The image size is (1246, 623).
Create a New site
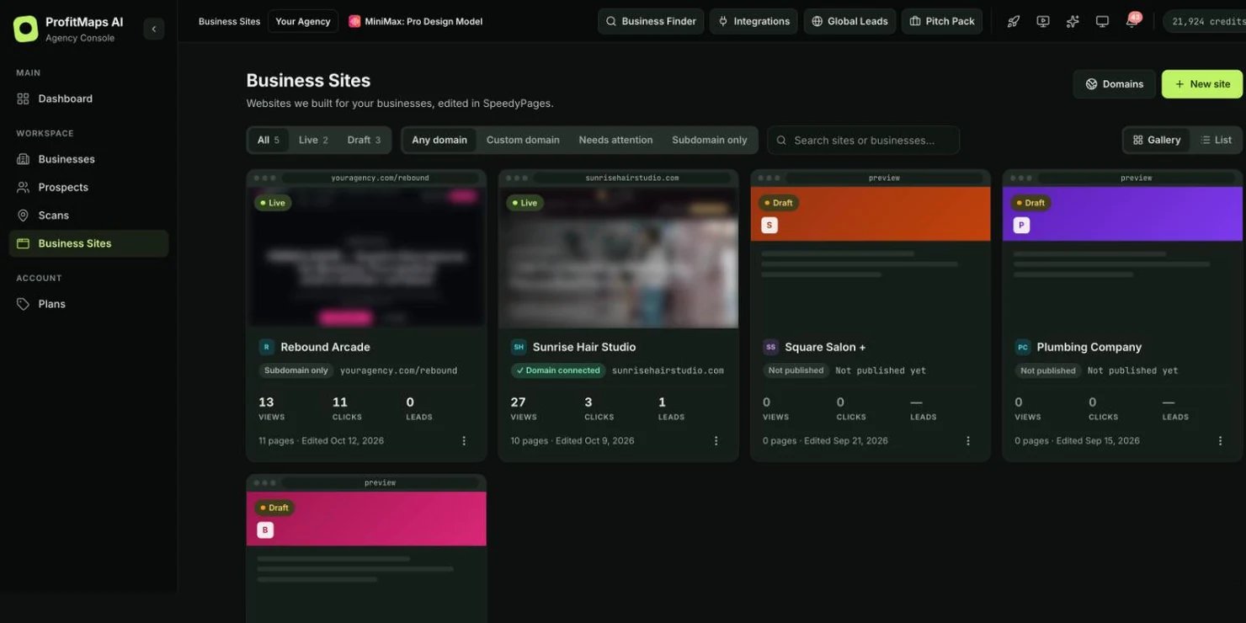tap(1202, 84)
